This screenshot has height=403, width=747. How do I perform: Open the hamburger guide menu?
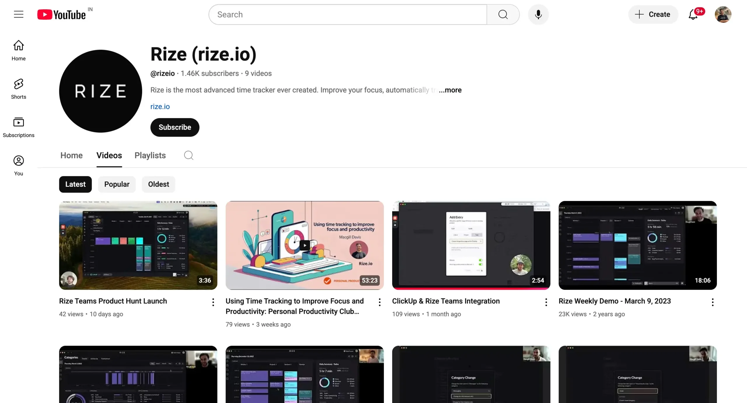[x=18, y=14]
